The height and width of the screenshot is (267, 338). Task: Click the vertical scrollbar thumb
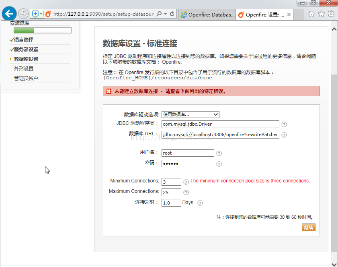(x=334, y=163)
